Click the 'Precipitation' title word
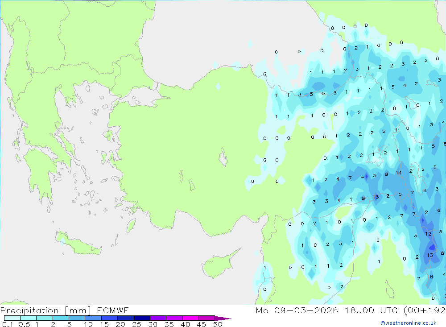The height and width of the screenshot is (327, 446). point(29,310)
